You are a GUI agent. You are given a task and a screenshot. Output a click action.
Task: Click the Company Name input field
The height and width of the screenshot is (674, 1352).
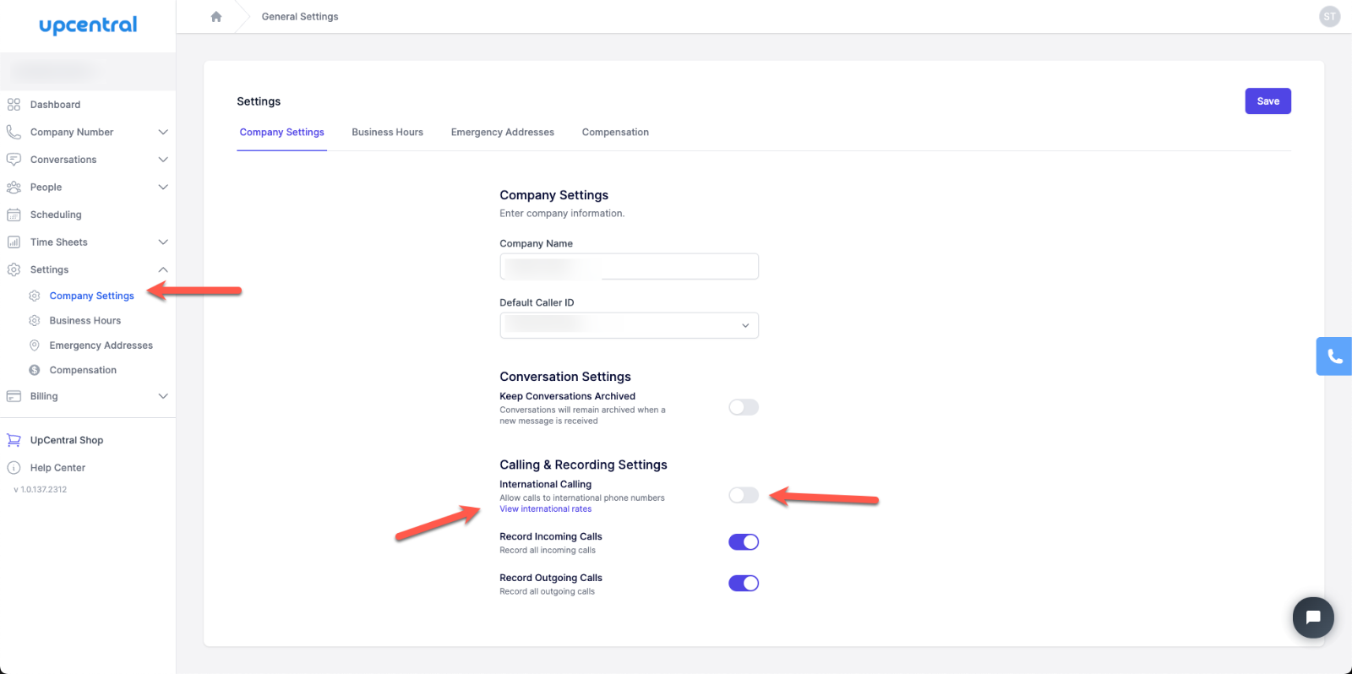(629, 267)
